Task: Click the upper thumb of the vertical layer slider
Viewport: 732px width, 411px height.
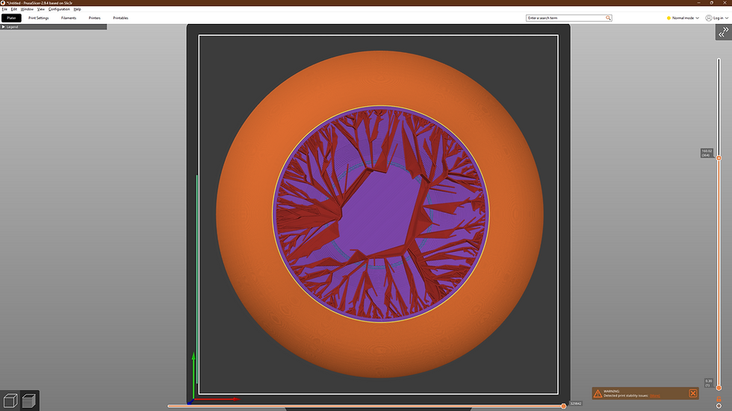Action: tap(719, 158)
